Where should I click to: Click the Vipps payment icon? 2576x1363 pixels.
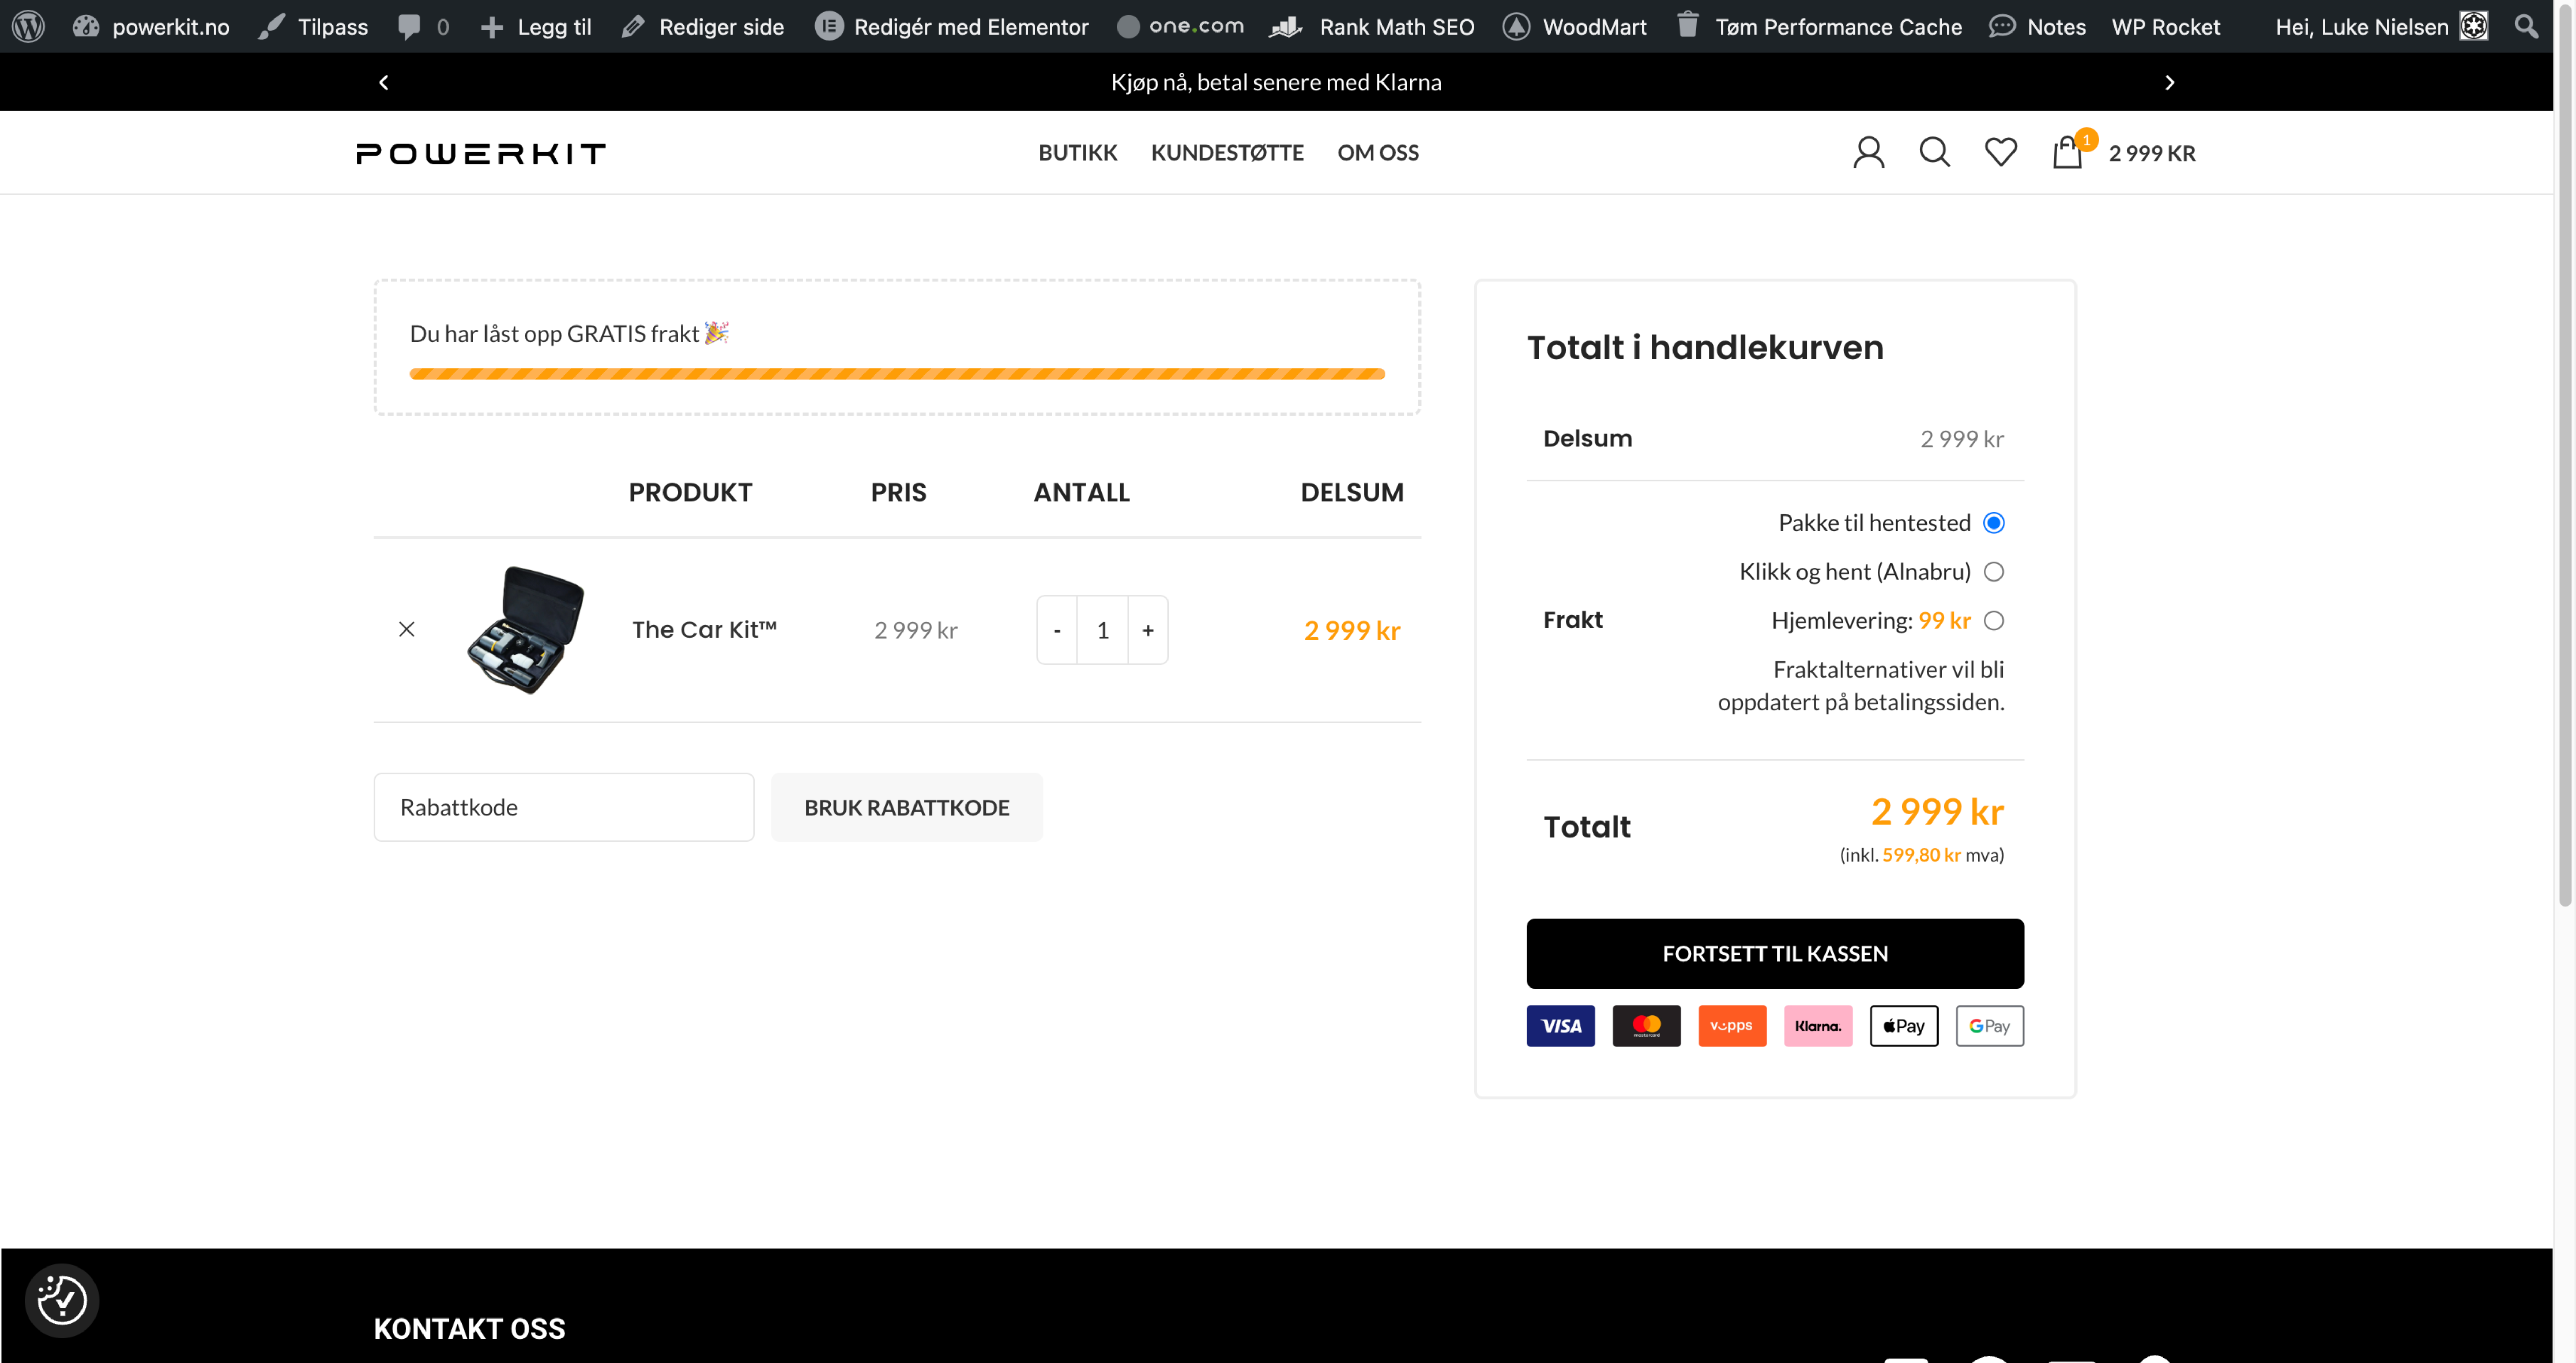(1732, 1026)
